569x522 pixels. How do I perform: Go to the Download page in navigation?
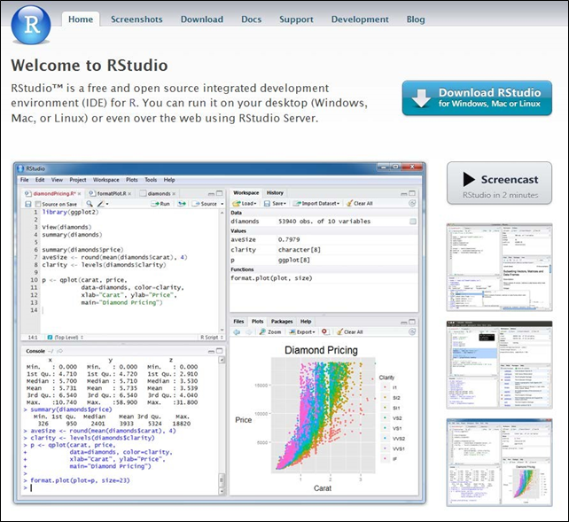[202, 19]
